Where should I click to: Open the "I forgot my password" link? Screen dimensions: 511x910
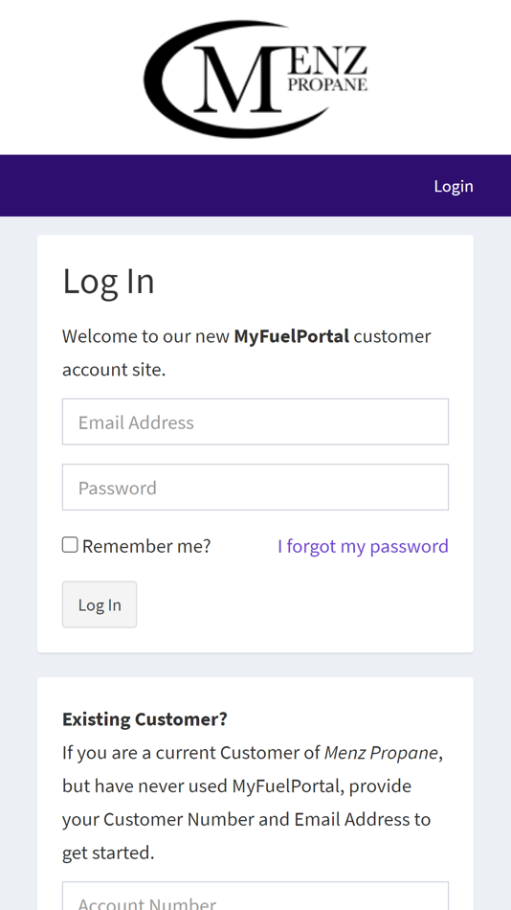(363, 546)
